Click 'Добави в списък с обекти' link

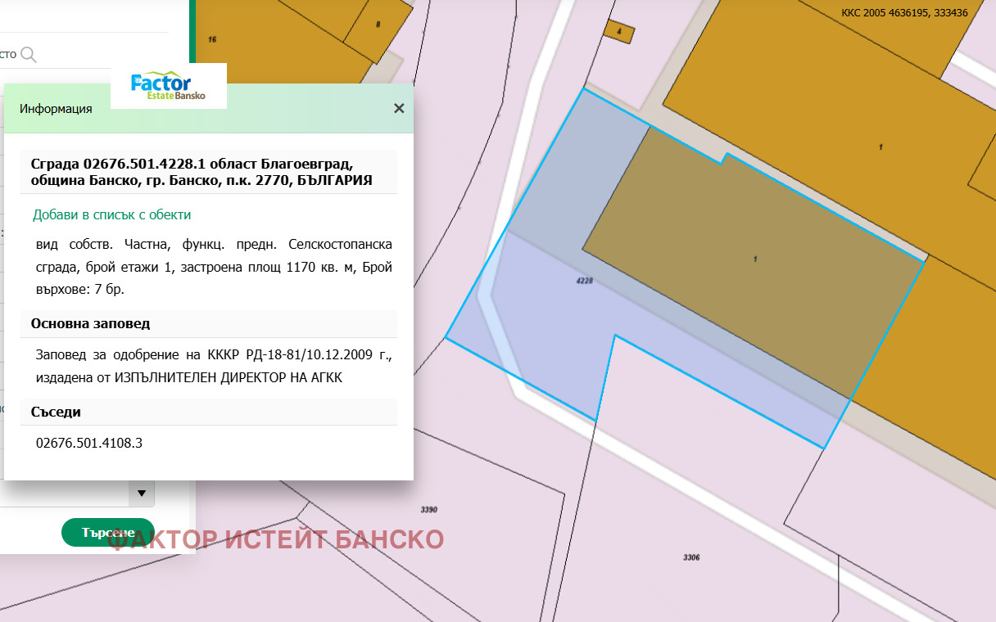pyautogui.click(x=111, y=214)
